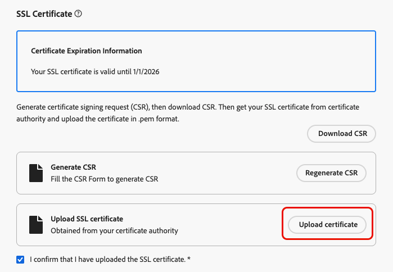
Task: Click the Certificate Expiration Information title
Action: tap(86, 51)
